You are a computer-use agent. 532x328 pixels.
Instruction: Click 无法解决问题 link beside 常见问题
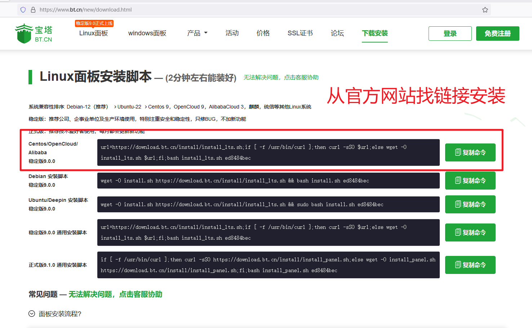click(x=115, y=294)
